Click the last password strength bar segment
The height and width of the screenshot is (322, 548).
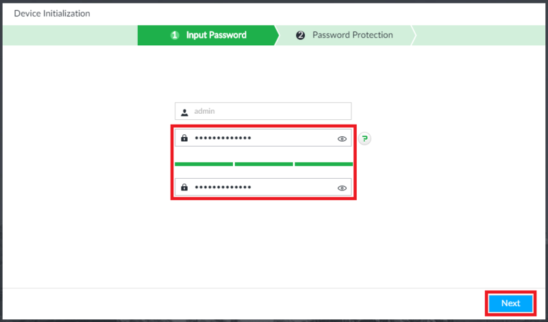(x=323, y=164)
